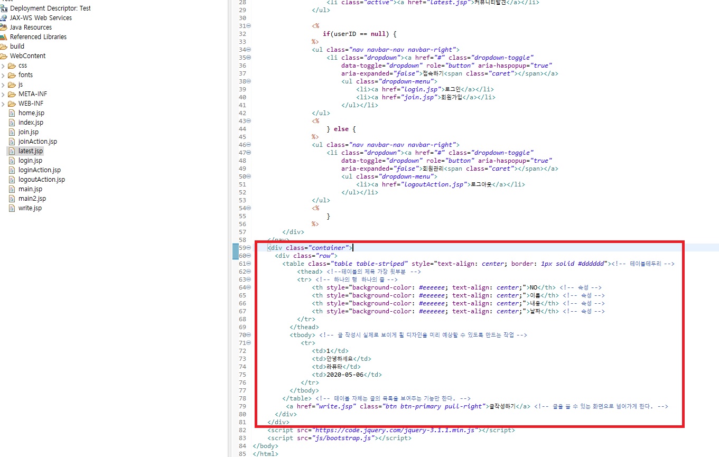Expand the WEB-INF folder arrow
The image size is (719, 457).
[3, 104]
